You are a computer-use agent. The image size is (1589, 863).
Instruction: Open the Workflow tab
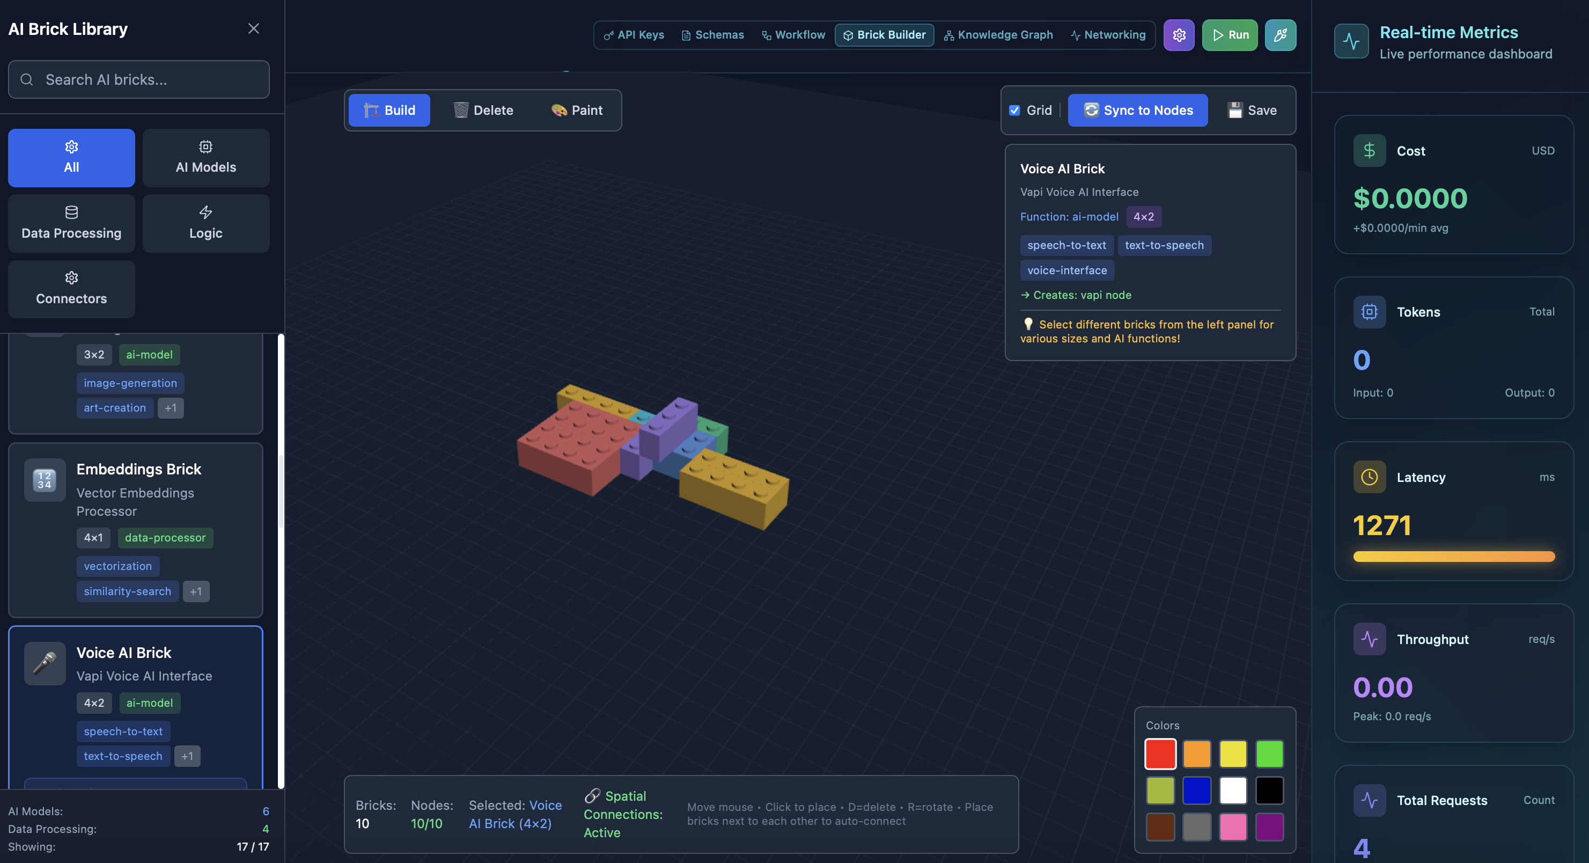point(793,35)
